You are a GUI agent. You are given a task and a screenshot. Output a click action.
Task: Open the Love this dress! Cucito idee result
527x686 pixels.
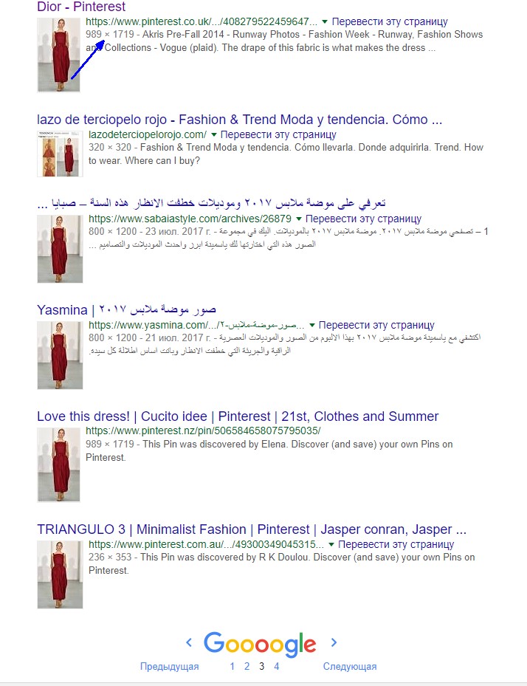coord(238,416)
